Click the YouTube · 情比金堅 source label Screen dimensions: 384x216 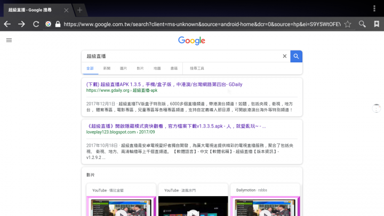click(x=108, y=190)
